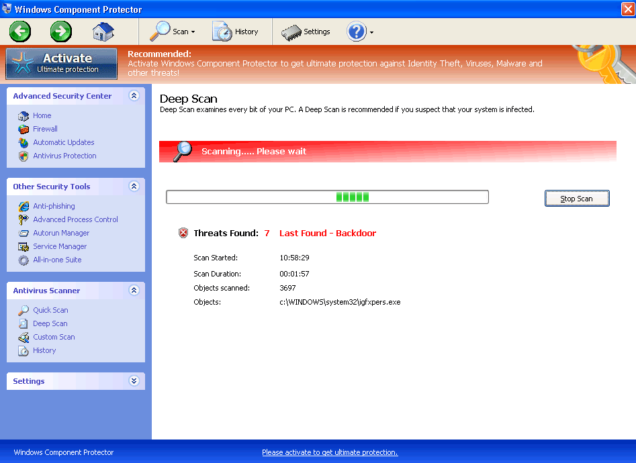636x463 pixels.
Task: Collapse the Other Security Tools panel
Action: tap(134, 187)
